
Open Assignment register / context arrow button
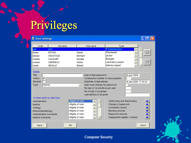point(147,117)
